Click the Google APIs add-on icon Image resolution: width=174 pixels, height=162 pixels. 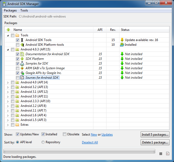22,73
